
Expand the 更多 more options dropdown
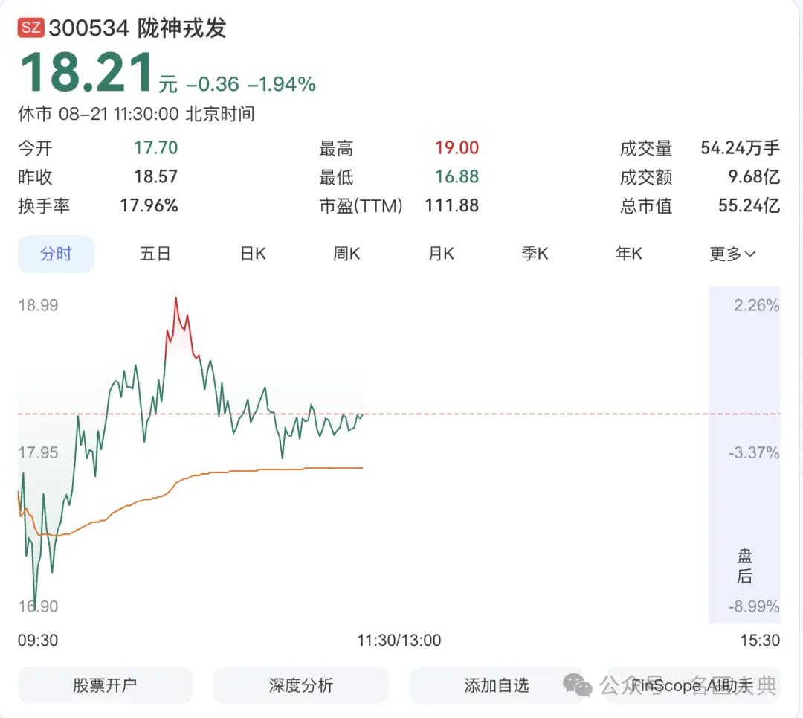pyautogui.click(x=732, y=254)
